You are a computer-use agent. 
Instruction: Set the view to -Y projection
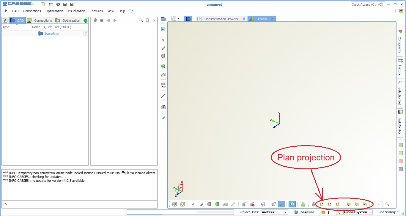pos(356,204)
